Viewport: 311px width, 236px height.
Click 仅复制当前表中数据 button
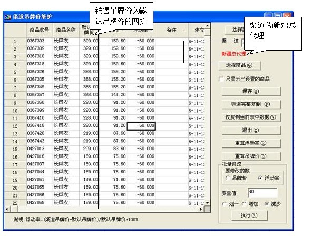click(x=251, y=117)
